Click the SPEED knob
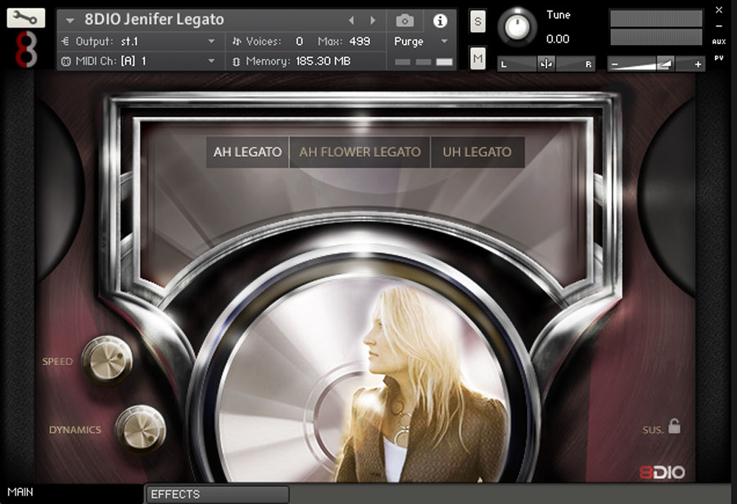Viewport: 737px width, 504px height. tap(107, 359)
